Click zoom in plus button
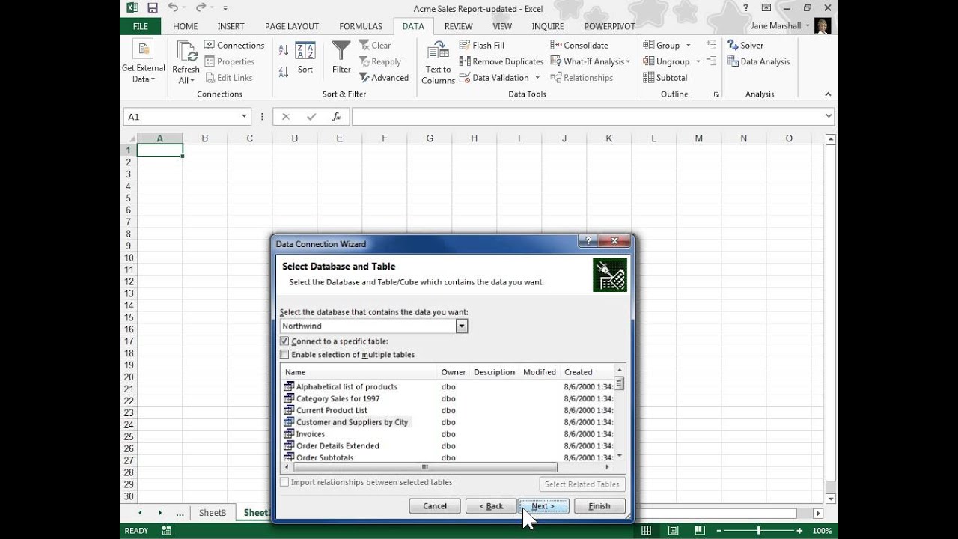Screen dimensions: 958x539 pyautogui.click(x=799, y=531)
